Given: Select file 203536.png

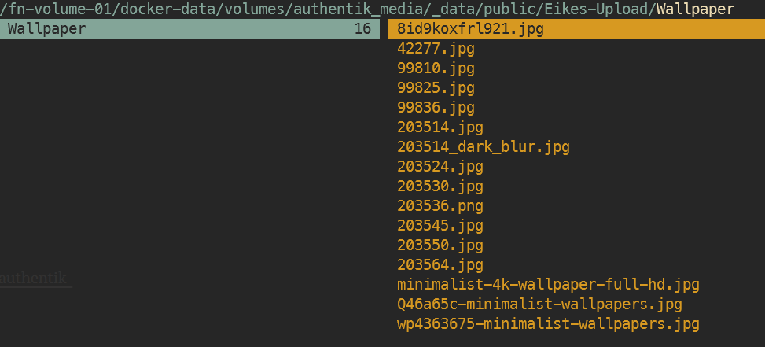Looking at the screenshot, I should pyautogui.click(x=440, y=206).
